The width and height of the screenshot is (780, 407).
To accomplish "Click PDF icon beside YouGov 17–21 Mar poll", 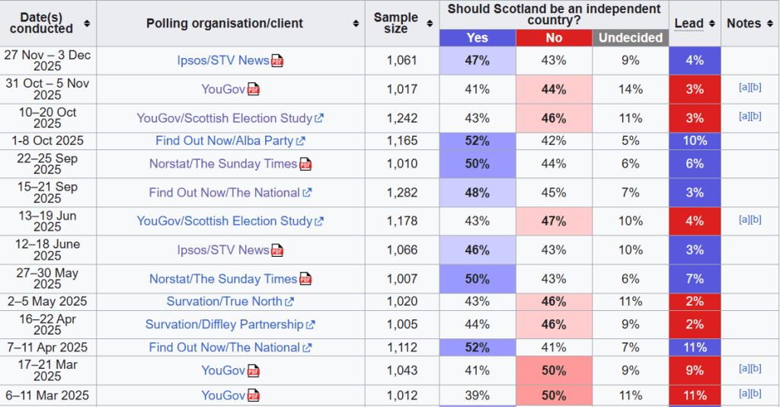I will [253, 370].
